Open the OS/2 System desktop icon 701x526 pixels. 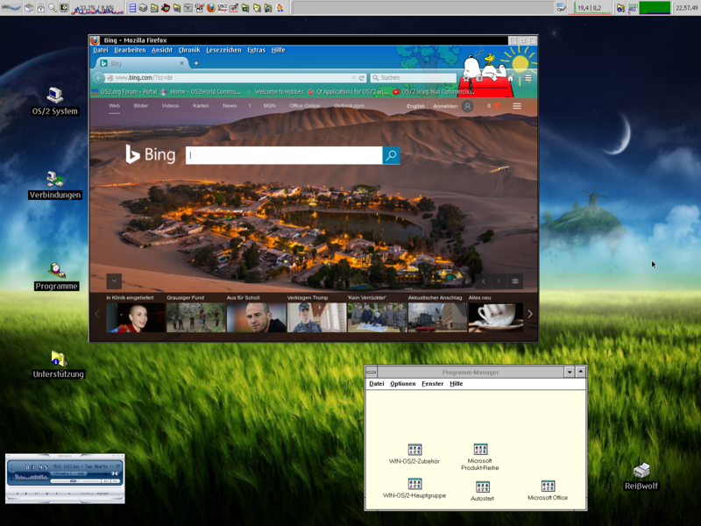55,101
